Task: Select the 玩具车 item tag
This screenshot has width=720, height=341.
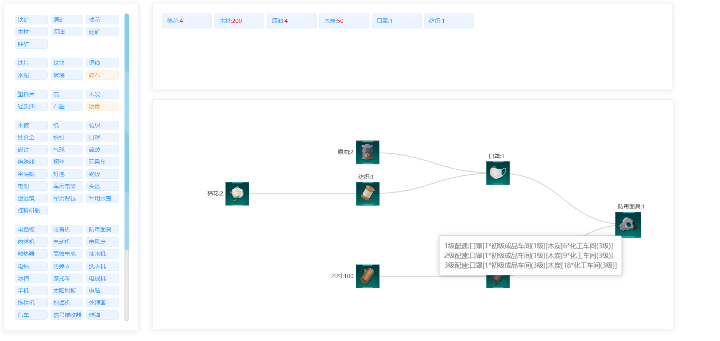Action: tap(102, 162)
